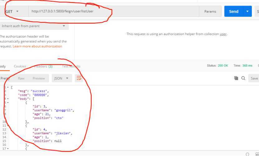The width and height of the screenshot is (259, 156).
Task: Click the "000000" code value
Action: [40, 95]
